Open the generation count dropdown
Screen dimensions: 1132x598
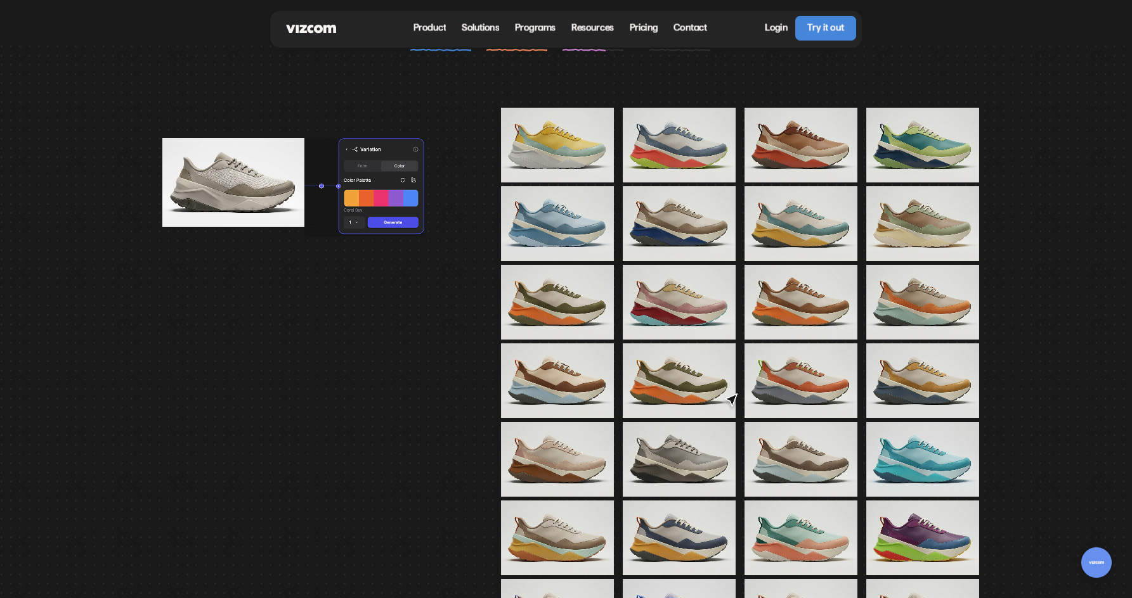(x=355, y=222)
